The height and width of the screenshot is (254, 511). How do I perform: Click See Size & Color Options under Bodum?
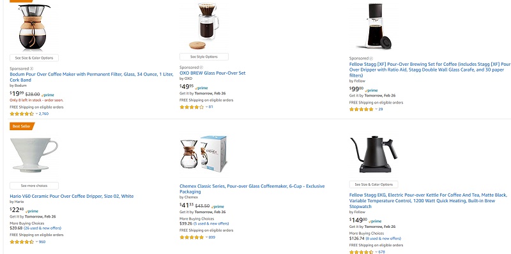point(34,58)
